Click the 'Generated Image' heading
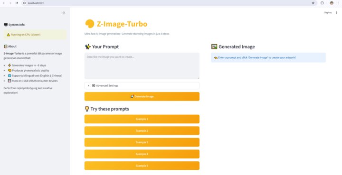The width and height of the screenshot is (342, 175). click(x=237, y=46)
